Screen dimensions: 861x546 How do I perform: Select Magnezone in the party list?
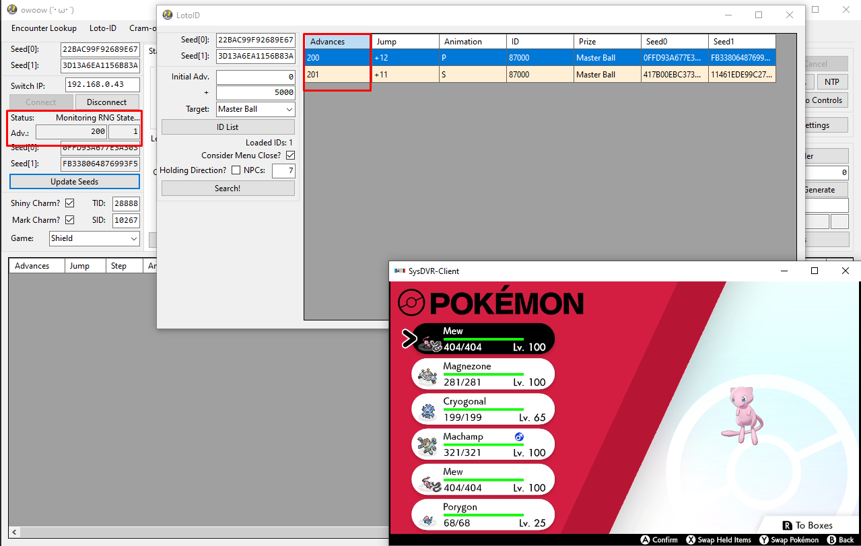[x=483, y=374]
